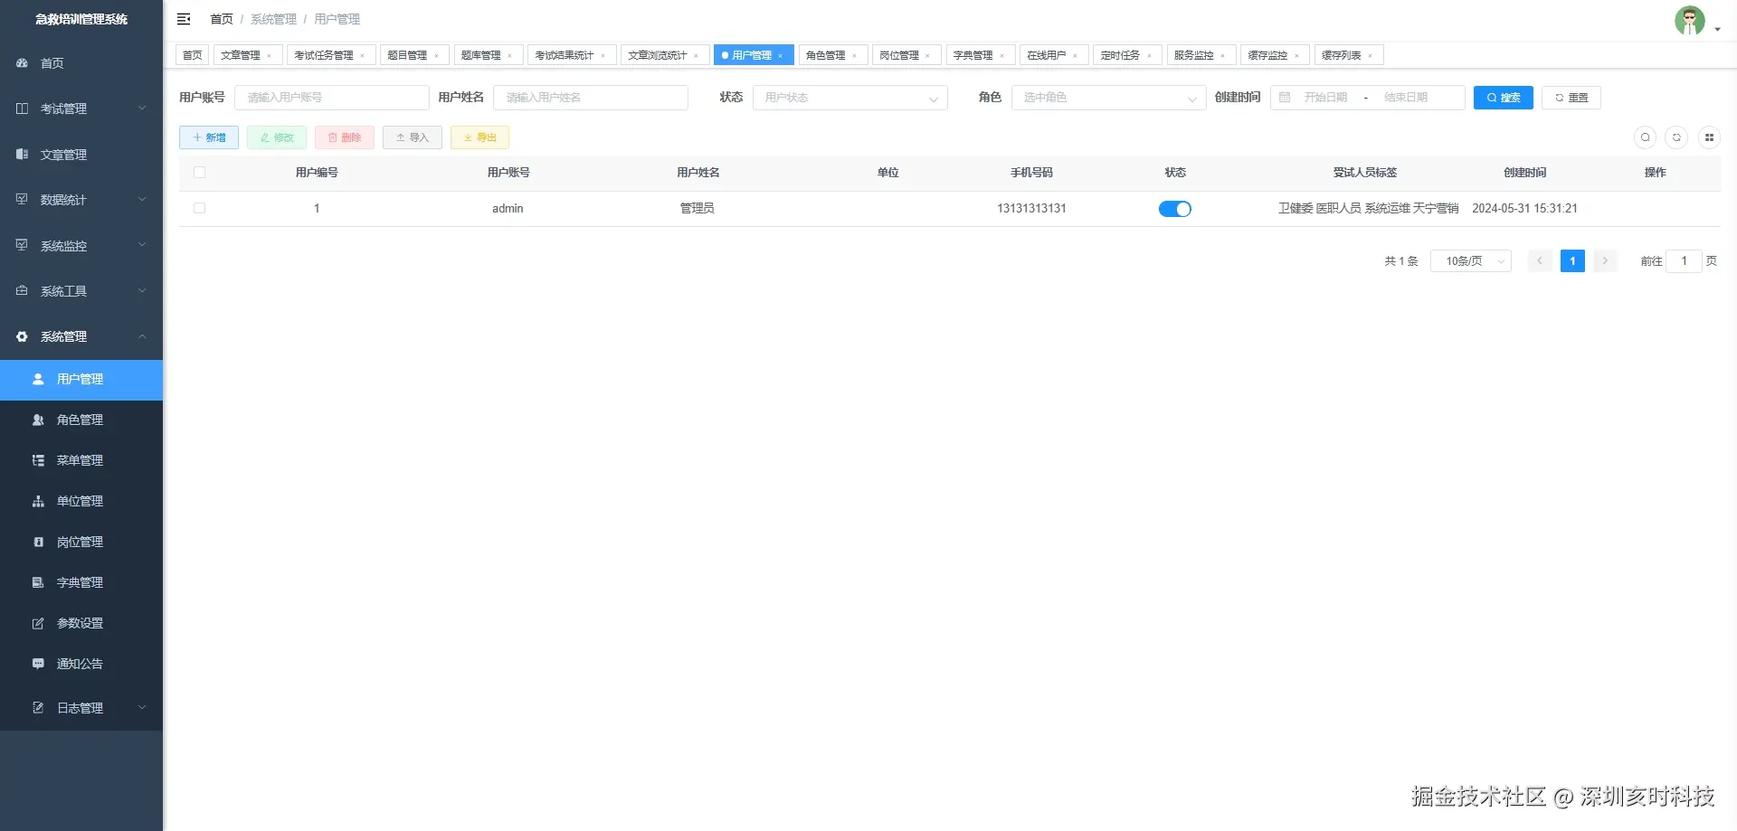The height and width of the screenshot is (831, 1737).
Task: Close the 考试任务管理 tab
Action: click(x=363, y=56)
